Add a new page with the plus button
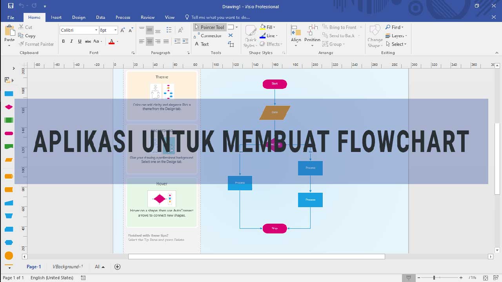This screenshot has width=502, height=282. 117,267
